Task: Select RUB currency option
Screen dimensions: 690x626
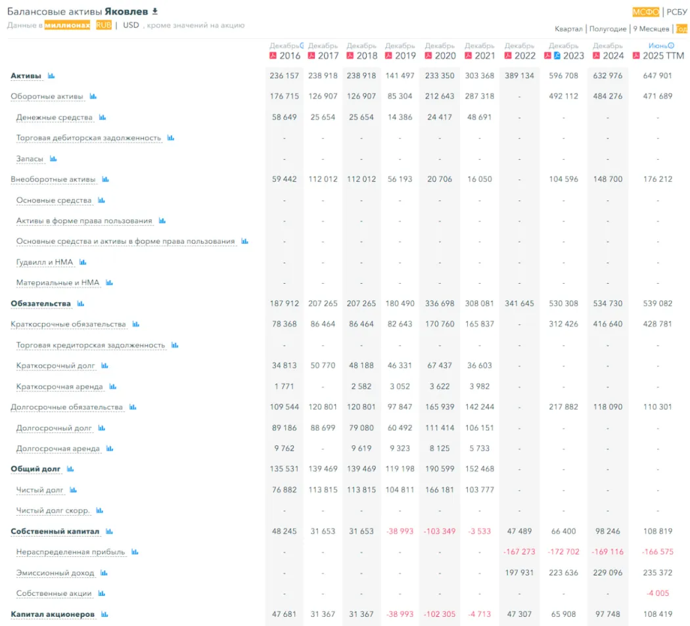Action: [x=104, y=25]
